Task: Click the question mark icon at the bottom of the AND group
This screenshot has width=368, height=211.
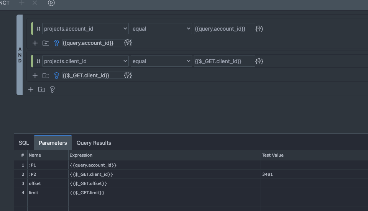Action: point(52,90)
